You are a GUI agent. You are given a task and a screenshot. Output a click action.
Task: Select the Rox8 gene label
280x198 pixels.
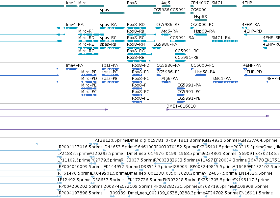tap(132, 3)
